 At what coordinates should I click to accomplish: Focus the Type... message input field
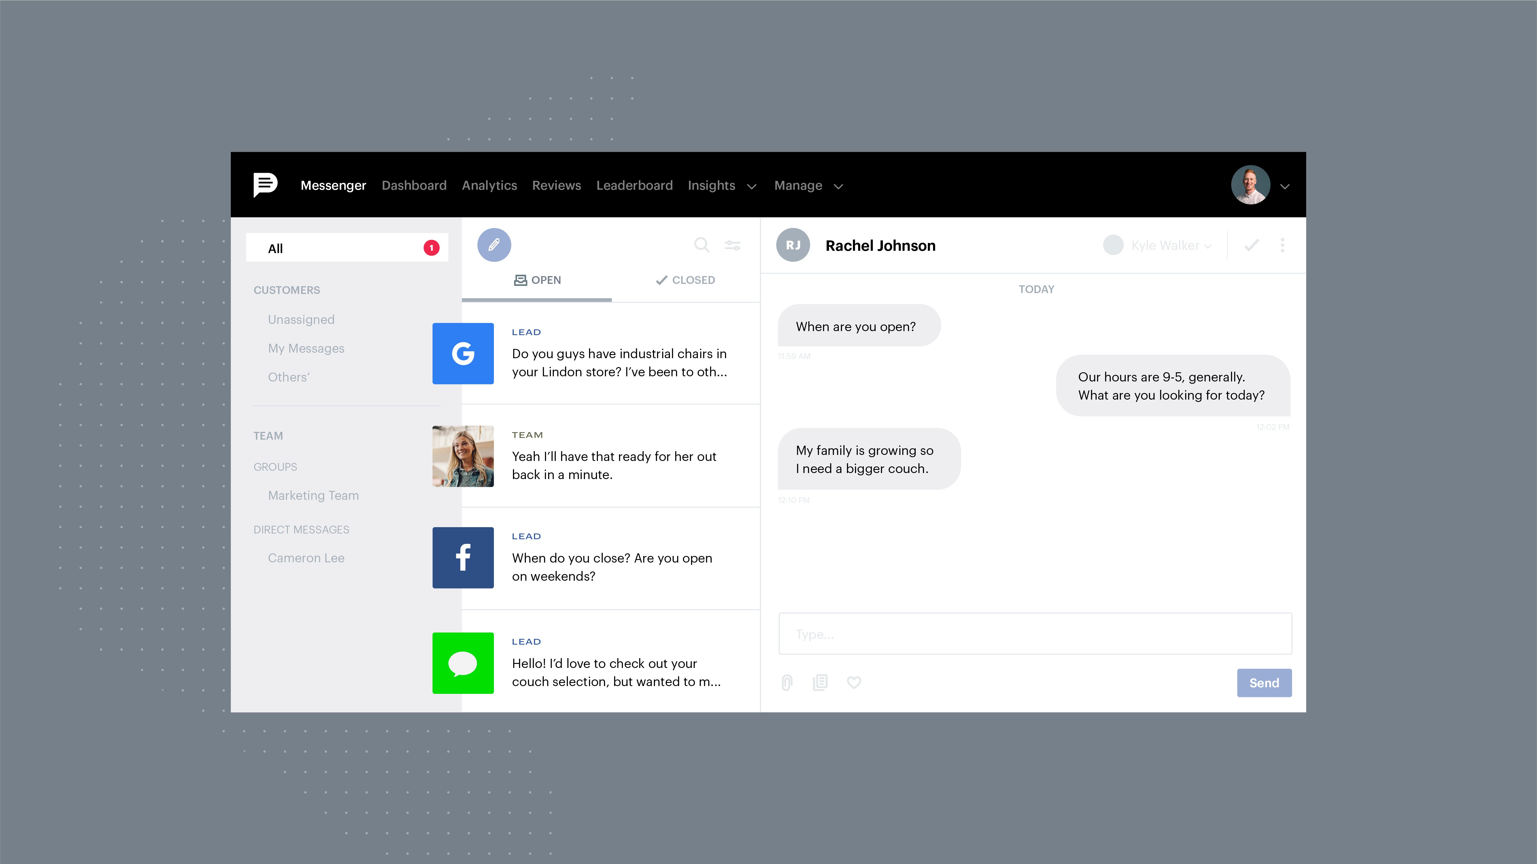point(1035,634)
